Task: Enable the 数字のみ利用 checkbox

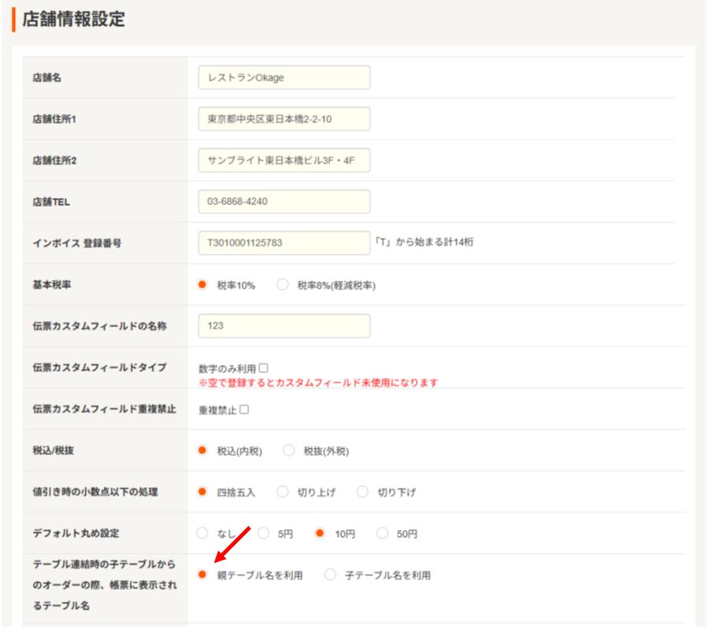Action: [264, 368]
